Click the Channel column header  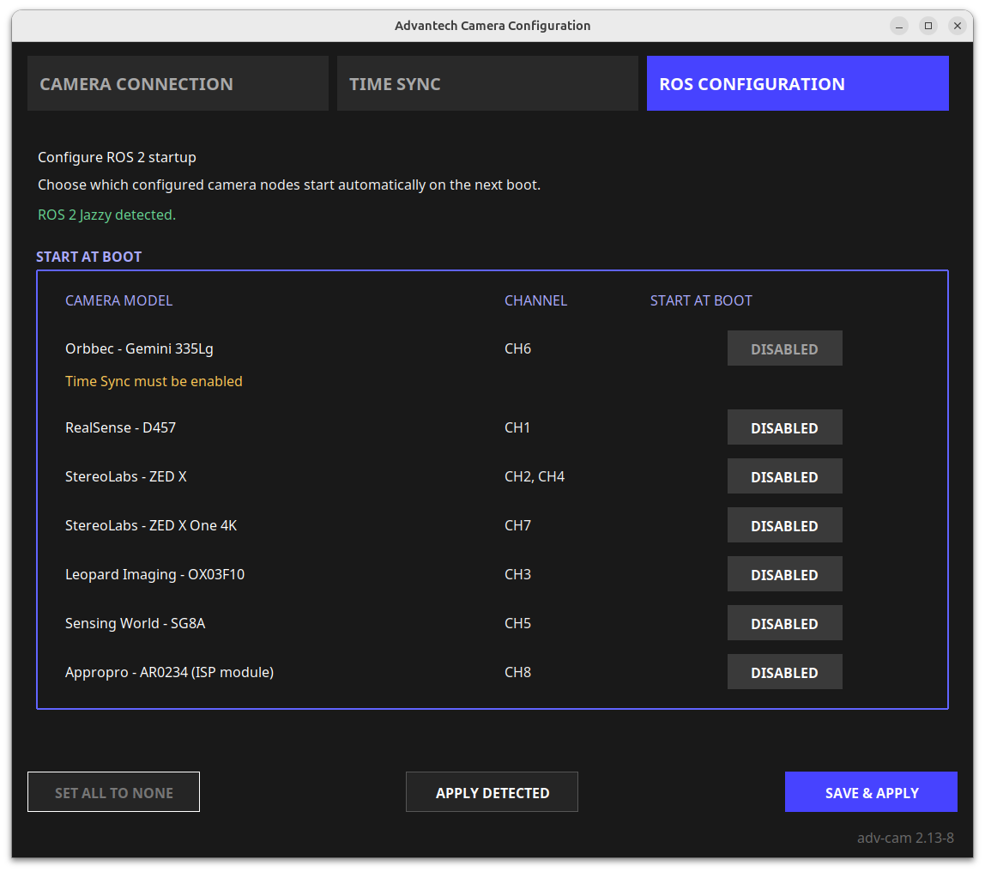tap(536, 301)
